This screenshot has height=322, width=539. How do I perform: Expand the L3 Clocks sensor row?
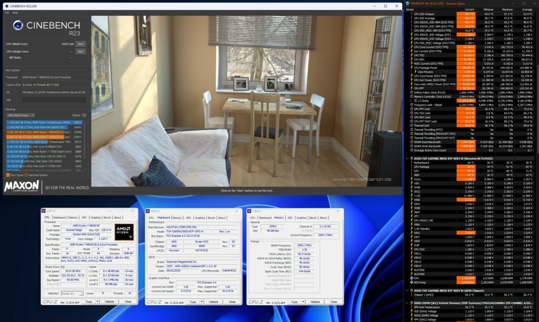point(412,100)
